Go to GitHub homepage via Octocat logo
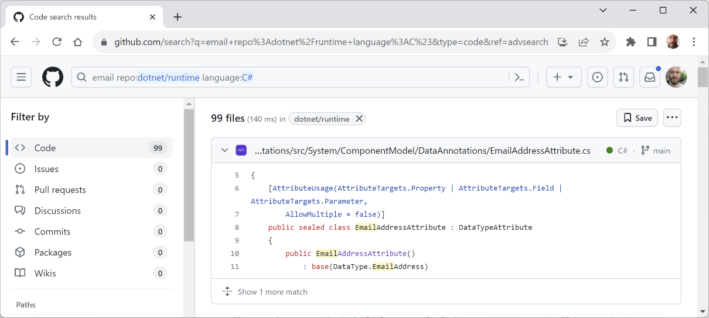 click(53, 77)
